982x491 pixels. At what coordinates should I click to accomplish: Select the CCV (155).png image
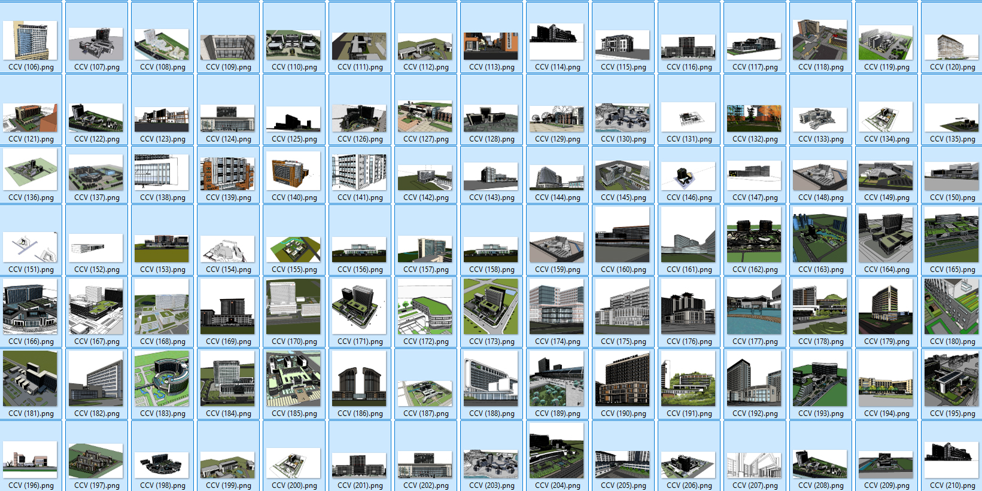[x=293, y=249]
